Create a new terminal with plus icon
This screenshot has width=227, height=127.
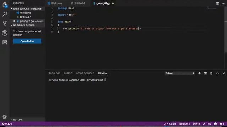[199, 73]
